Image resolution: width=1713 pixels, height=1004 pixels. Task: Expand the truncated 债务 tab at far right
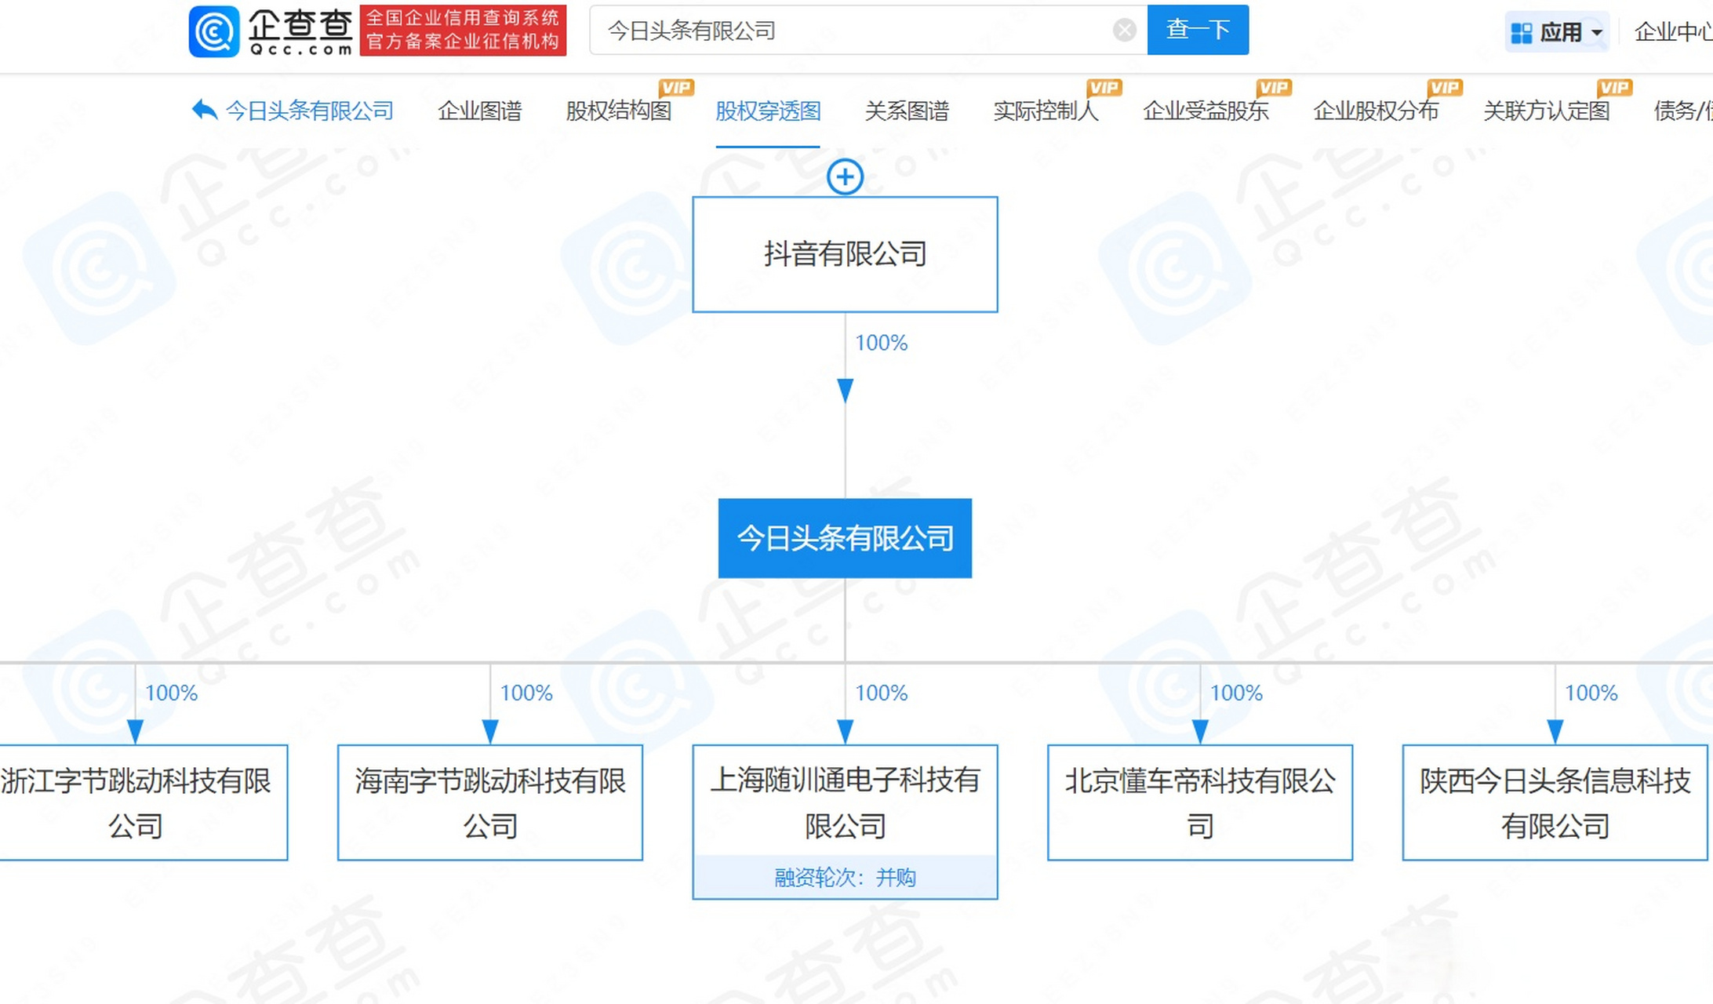[1685, 111]
